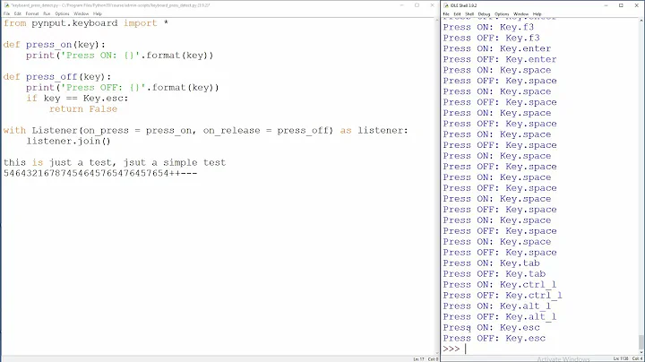
Task: Open the Format menu in the editor
Action: (32, 13)
